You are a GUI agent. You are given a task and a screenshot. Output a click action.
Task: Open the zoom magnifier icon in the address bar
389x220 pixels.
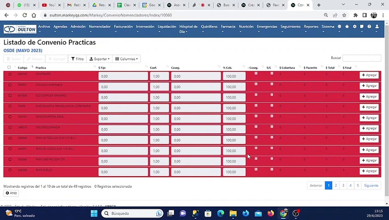click(x=326, y=15)
